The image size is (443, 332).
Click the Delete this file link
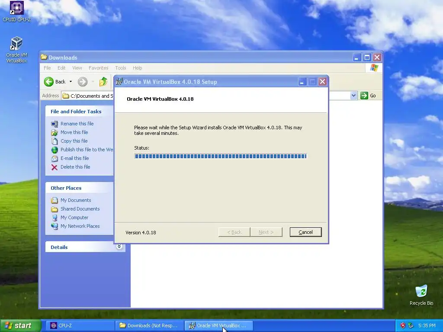(x=75, y=167)
